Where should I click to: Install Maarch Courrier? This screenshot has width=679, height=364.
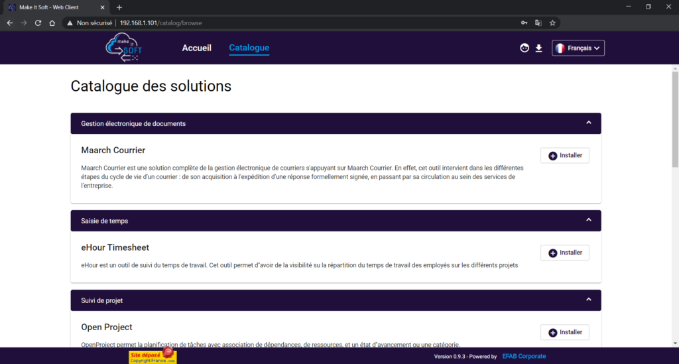point(565,155)
